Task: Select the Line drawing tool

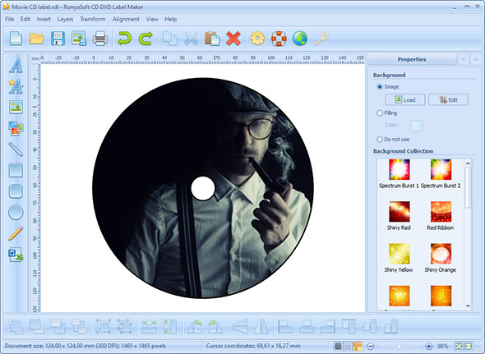Action: click(x=16, y=149)
